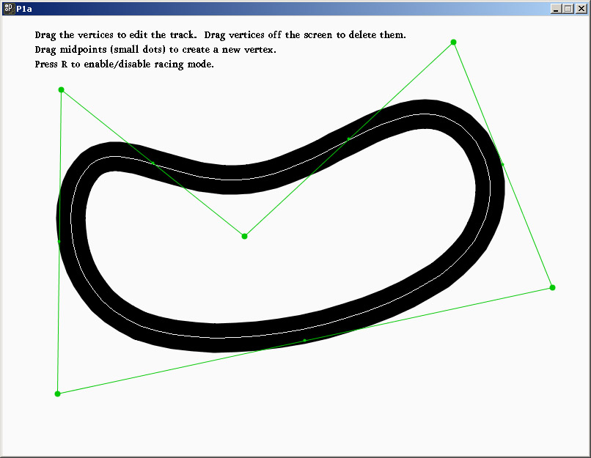Click the 'Drag midpoints (small dots)' instruction line
591x458 pixels.
[x=155, y=50]
